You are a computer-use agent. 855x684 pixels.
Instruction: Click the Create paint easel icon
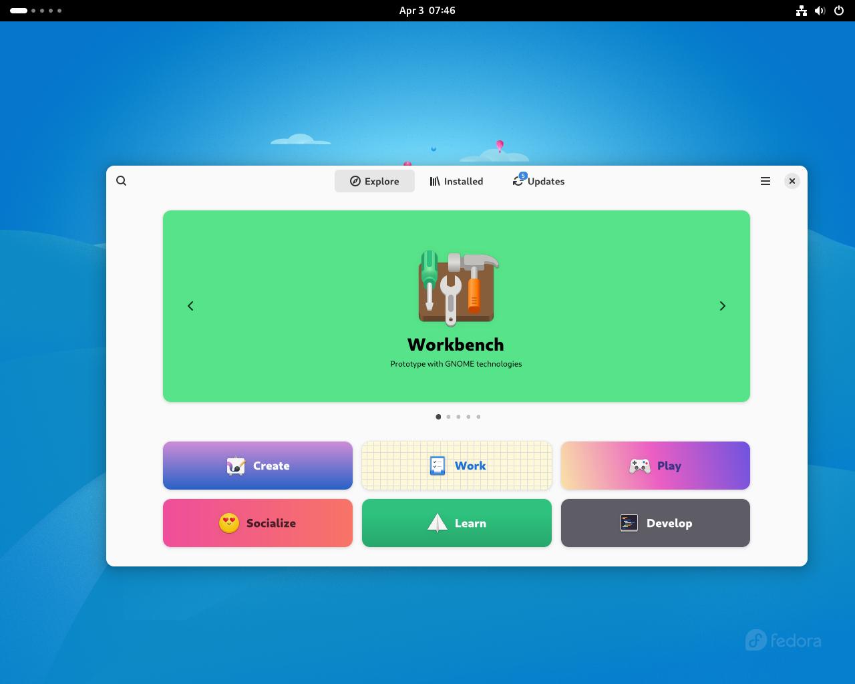pos(236,466)
